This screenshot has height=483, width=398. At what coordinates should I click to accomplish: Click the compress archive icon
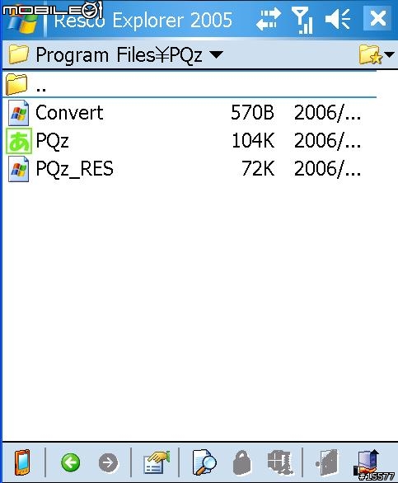click(x=279, y=462)
